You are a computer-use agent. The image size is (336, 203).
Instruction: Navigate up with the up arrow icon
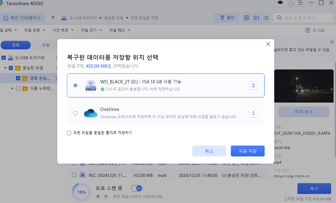pos(53,17)
